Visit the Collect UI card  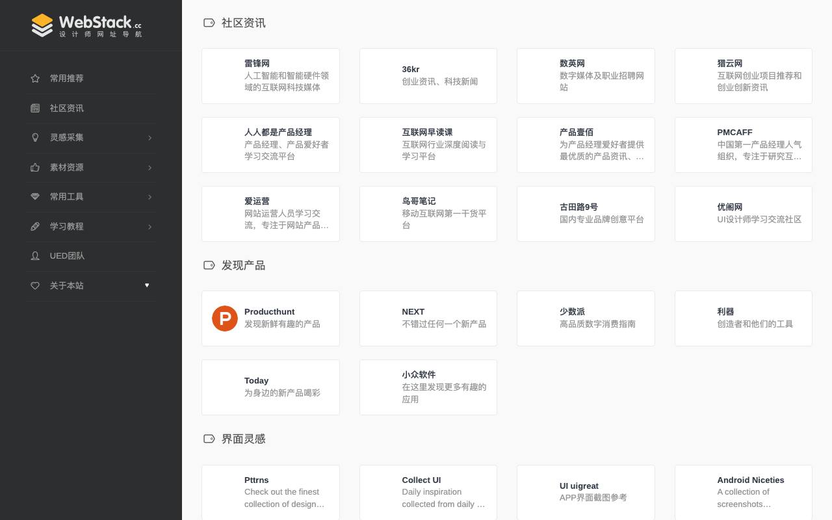(x=428, y=492)
